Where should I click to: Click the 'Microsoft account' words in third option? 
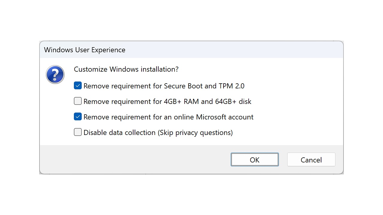224,117
